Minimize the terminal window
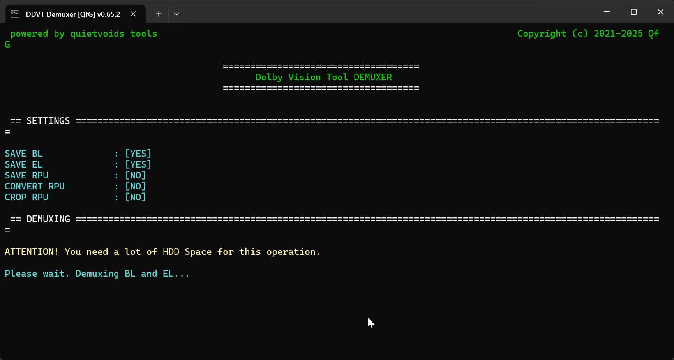This screenshot has height=360, width=674. click(607, 12)
